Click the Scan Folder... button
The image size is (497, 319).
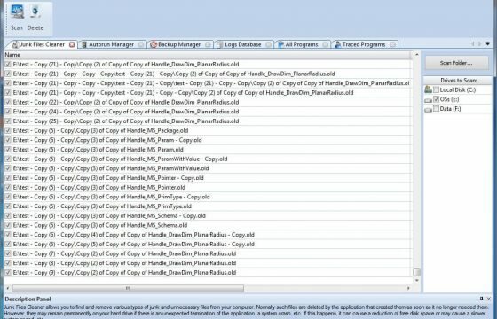456,63
